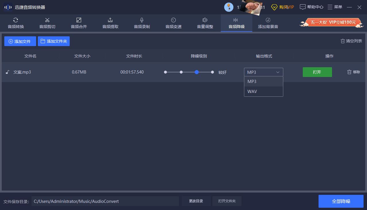Click the 较好 noise level label
Viewport: 367px width, 210px height.
tap(222, 72)
